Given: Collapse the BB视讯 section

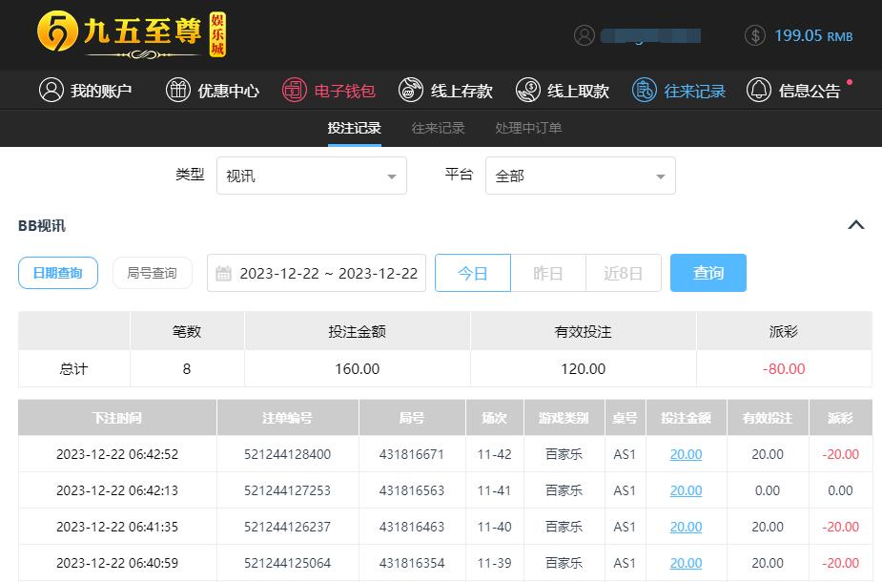Looking at the screenshot, I should 855,225.
